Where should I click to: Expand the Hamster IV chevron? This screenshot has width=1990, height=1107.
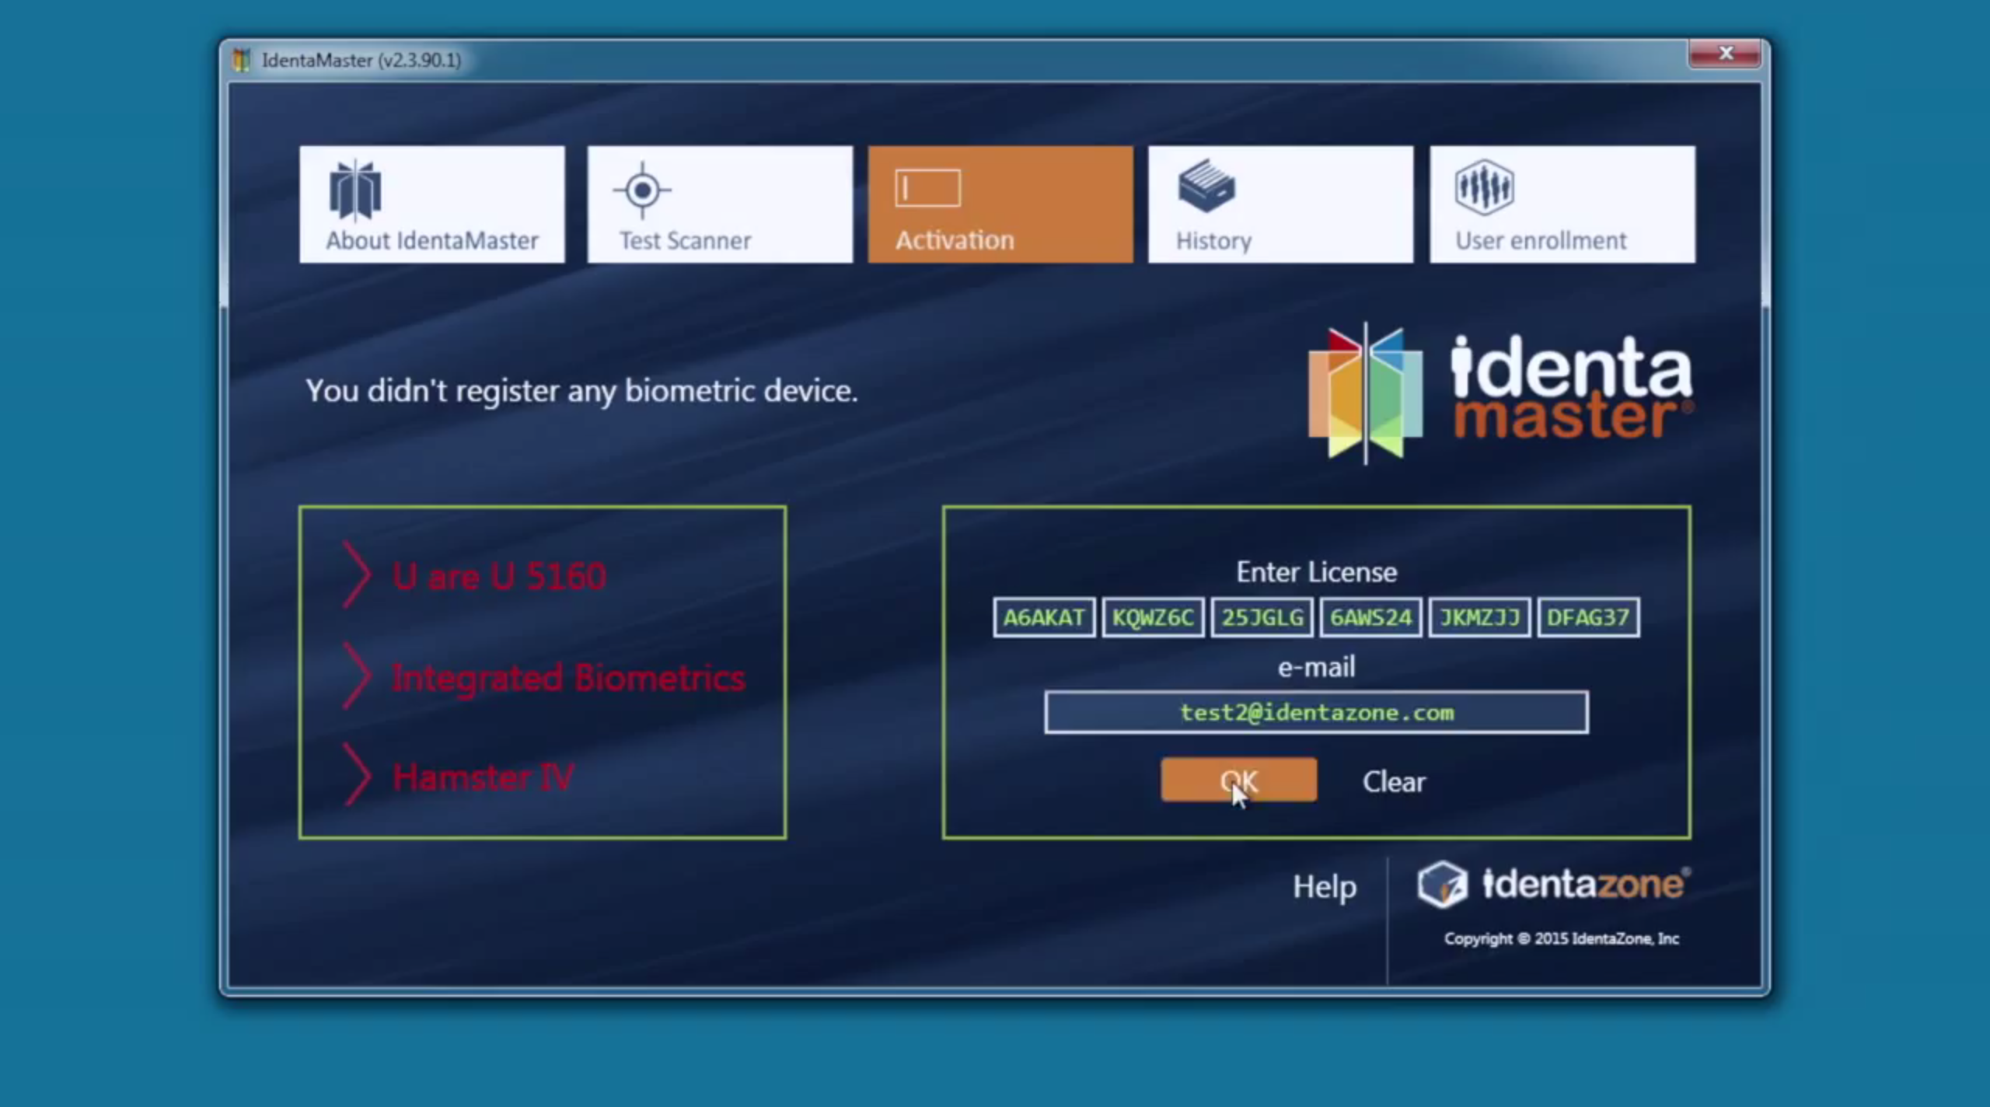click(x=357, y=776)
